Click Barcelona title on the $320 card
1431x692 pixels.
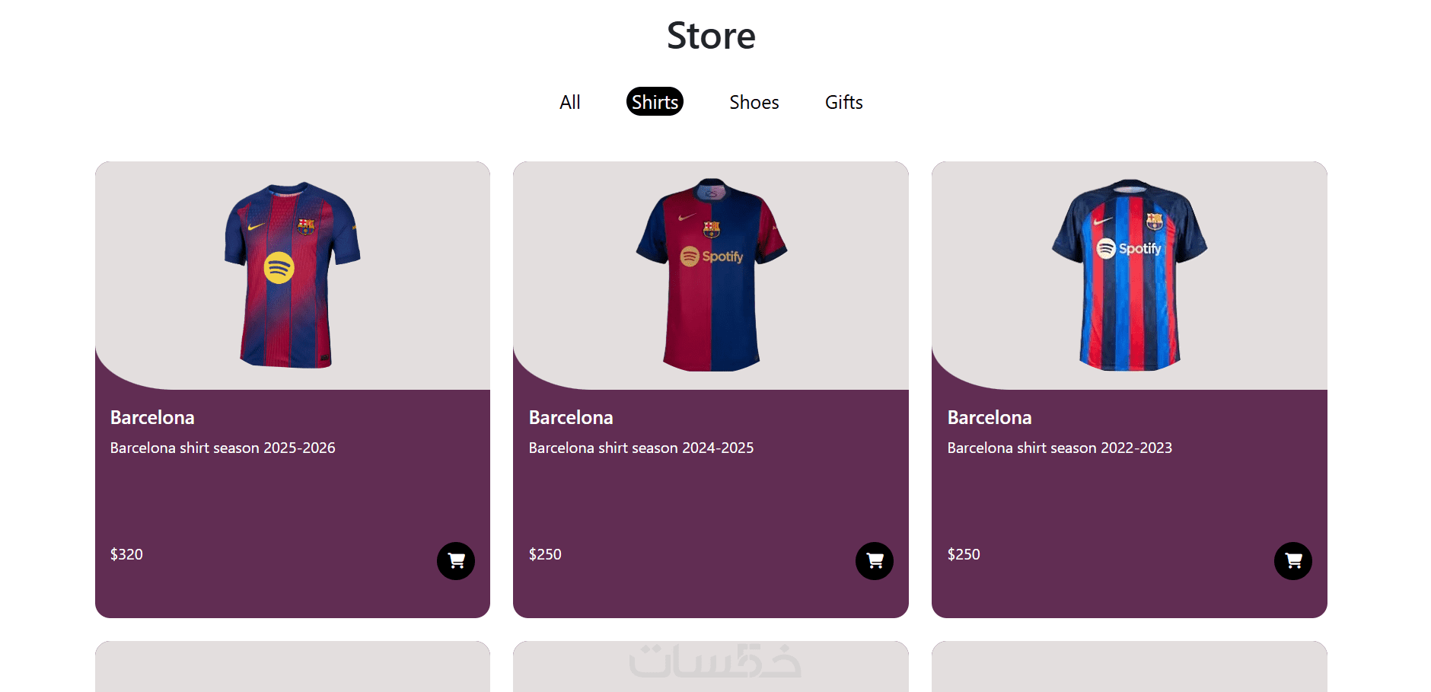(152, 417)
